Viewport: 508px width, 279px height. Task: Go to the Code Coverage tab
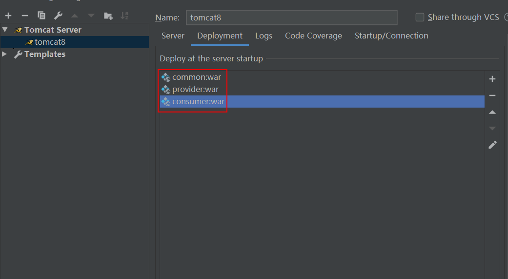pos(313,36)
